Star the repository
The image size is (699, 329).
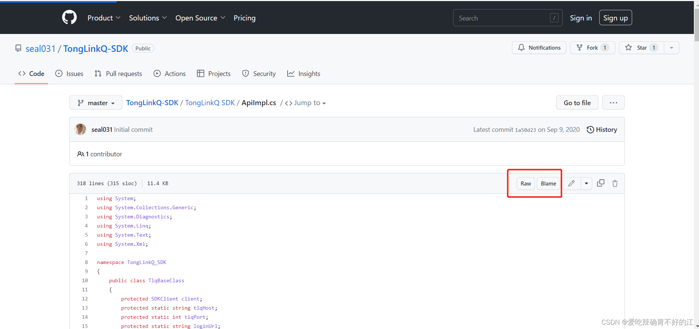pos(641,47)
